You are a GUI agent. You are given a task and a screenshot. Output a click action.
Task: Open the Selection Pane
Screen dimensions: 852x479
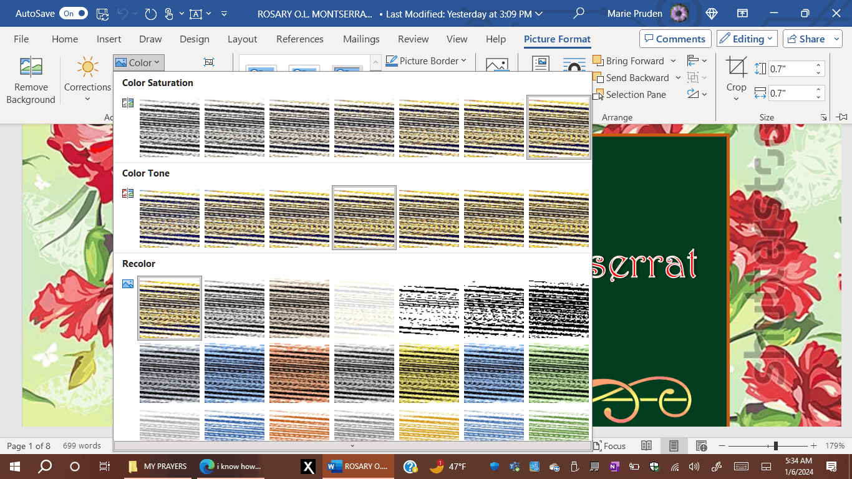point(630,95)
